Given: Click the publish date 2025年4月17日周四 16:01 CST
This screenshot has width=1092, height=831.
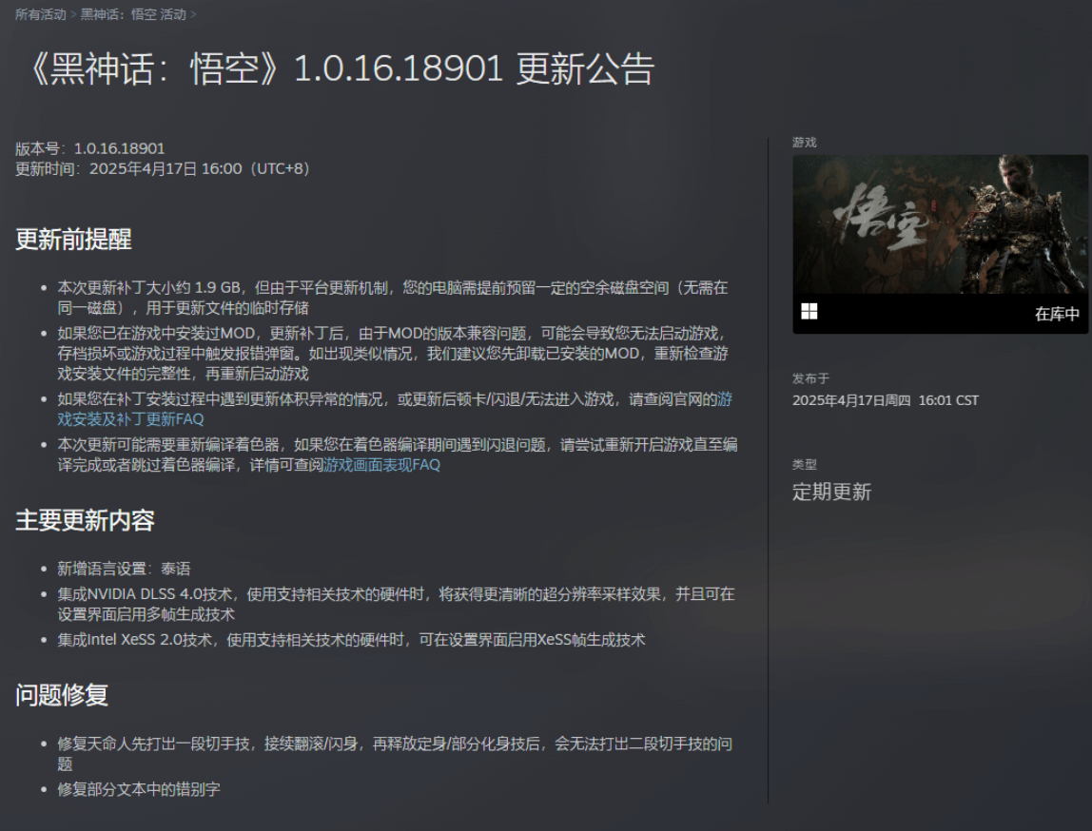Looking at the screenshot, I should (x=886, y=400).
